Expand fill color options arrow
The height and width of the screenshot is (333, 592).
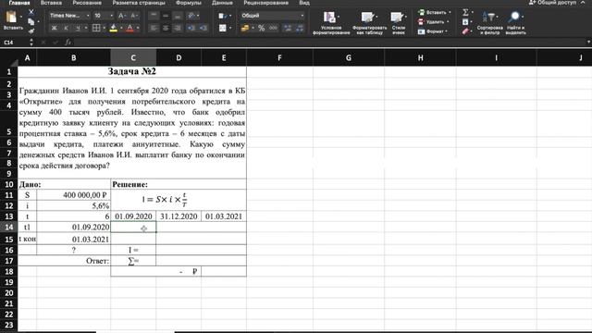121,28
